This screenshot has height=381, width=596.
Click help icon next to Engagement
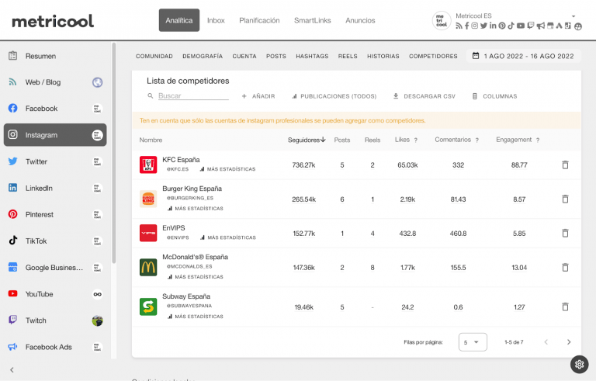[x=537, y=140]
